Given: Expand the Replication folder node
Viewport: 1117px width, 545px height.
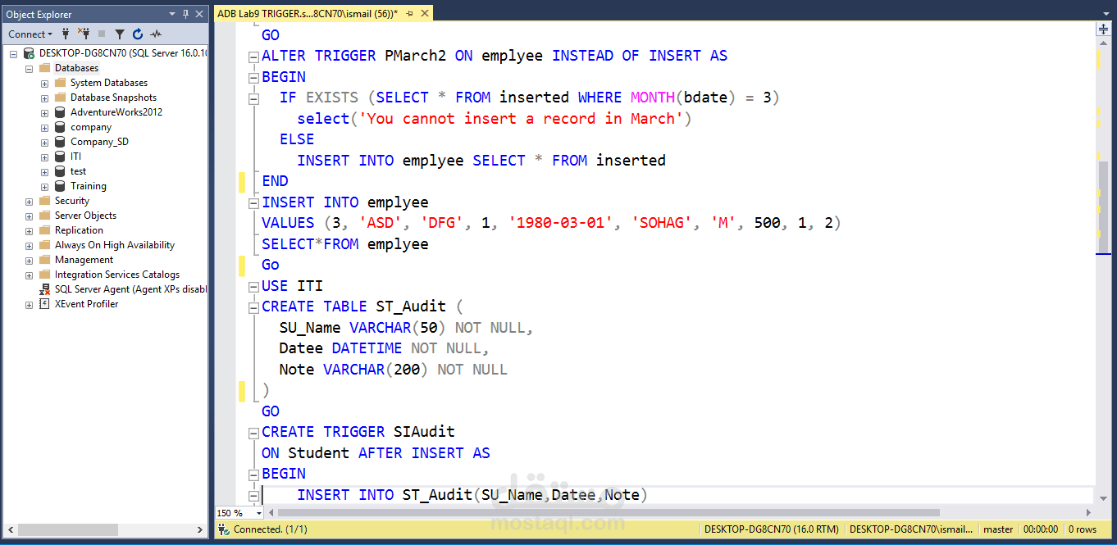Looking at the screenshot, I should (x=29, y=230).
